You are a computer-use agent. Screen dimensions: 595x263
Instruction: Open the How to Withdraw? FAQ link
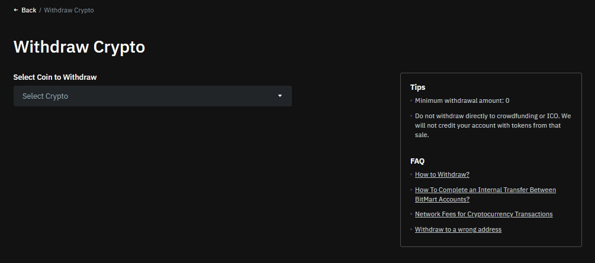[442, 174]
